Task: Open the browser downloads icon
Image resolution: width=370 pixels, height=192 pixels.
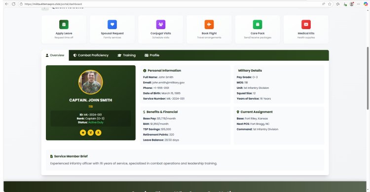Action: (x=345, y=4)
